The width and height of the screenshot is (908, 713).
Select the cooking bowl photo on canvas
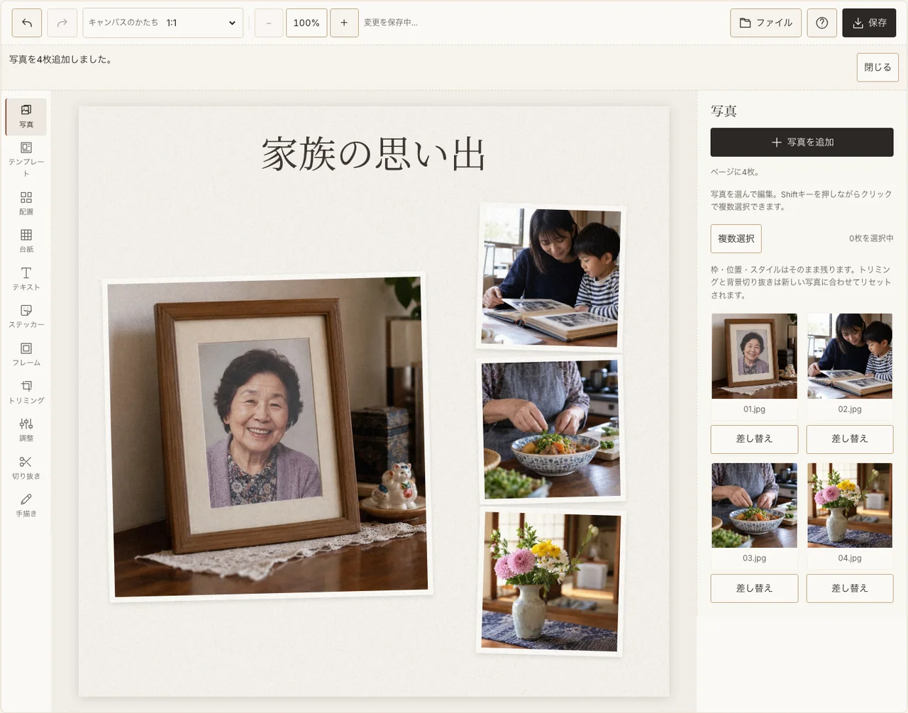pyautogui.click(x=552, y=429)
